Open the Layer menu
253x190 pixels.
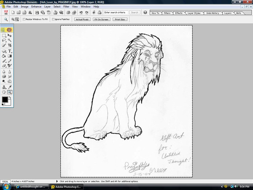point(47,7)
